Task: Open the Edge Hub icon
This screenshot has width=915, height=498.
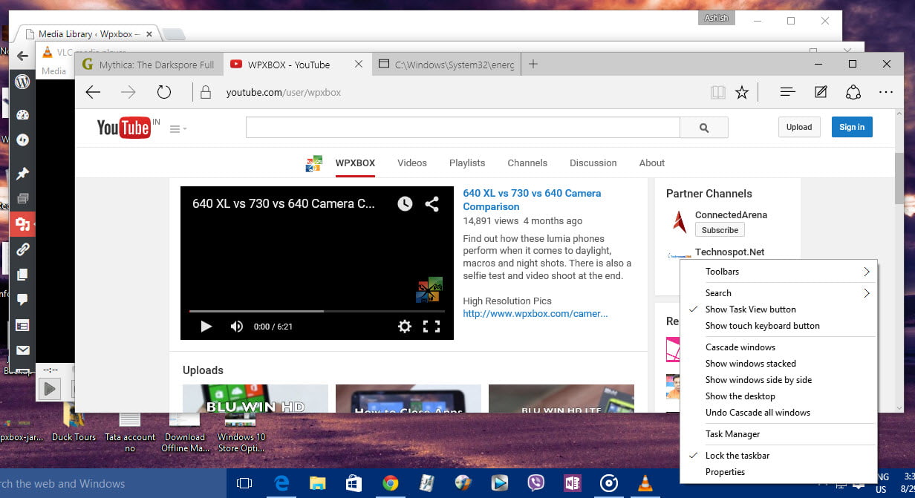Action: (788, 92)
